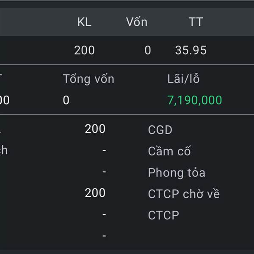Select the 35.95 price value
Image resolution: width=254 pixels, height=254 pixels.
coord(191,50)
